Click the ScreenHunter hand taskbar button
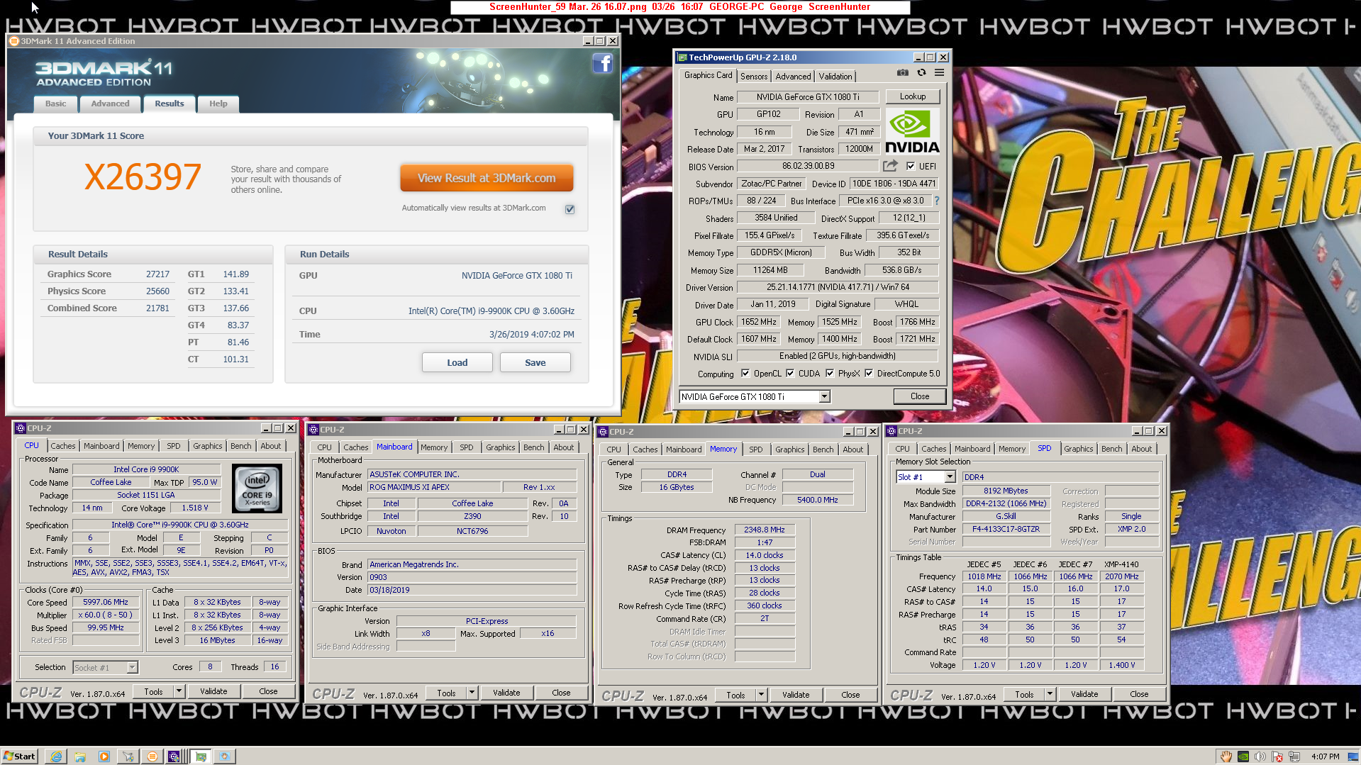Viewport: 1361px width, 765px height. pyautogui.click(x=224, y=756)
